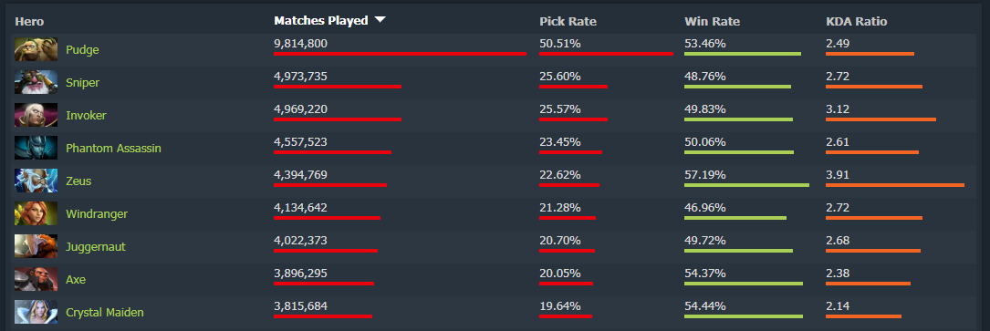Click the Invoker hero portrait

[36, 116]
